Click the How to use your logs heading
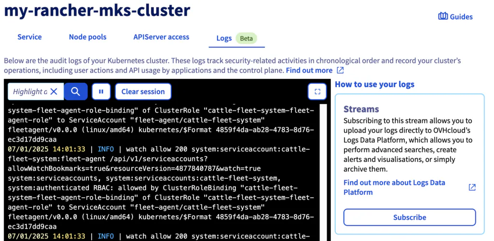494x241 pixels. [374, 84]
